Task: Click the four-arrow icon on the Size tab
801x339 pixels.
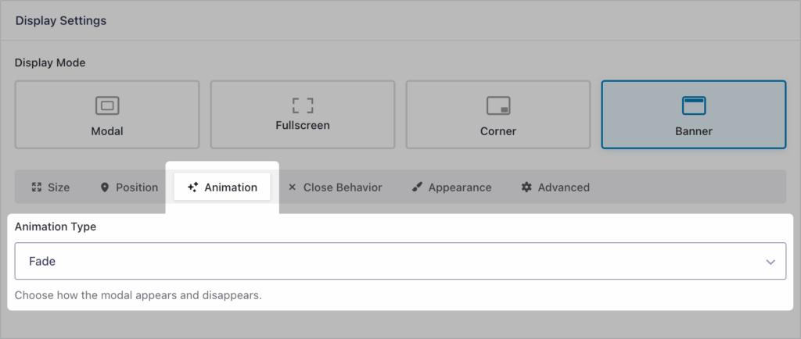Action: [36, 187]
